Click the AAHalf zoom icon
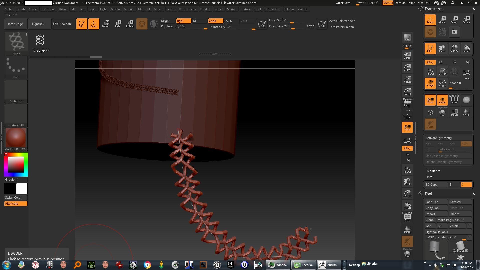 [x=407, y=91]
